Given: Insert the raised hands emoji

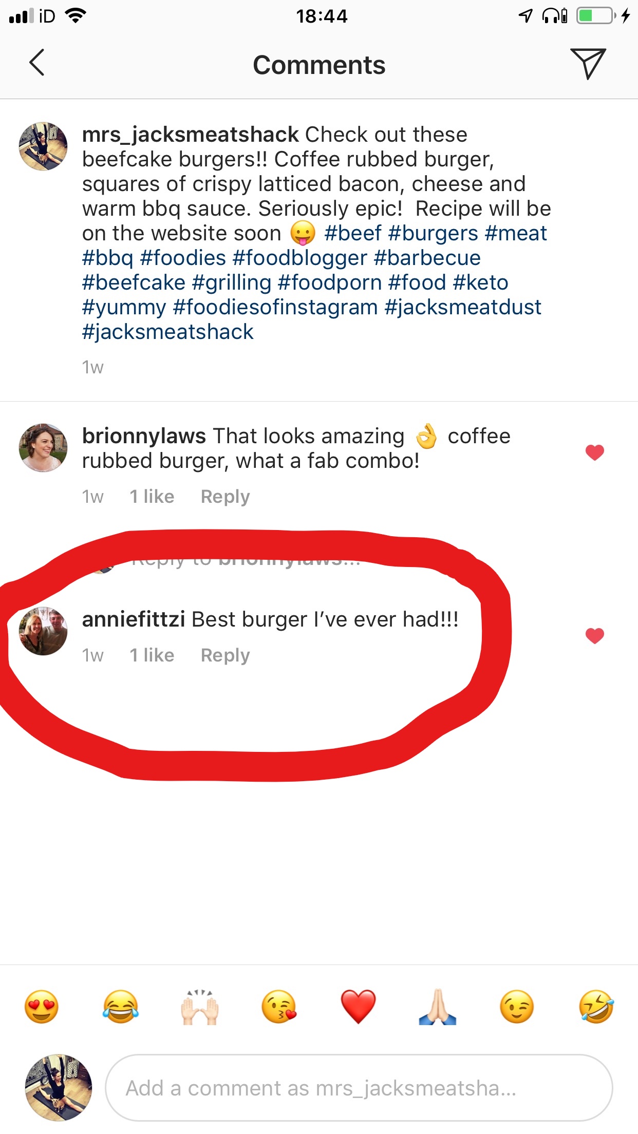Looking at the screenshot, I should click(x=200, y=1007).
